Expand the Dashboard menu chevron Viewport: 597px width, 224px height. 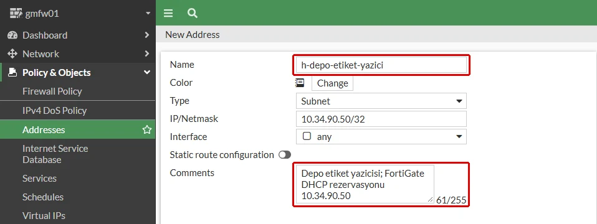pyautogui.click(x=147, y=35)
